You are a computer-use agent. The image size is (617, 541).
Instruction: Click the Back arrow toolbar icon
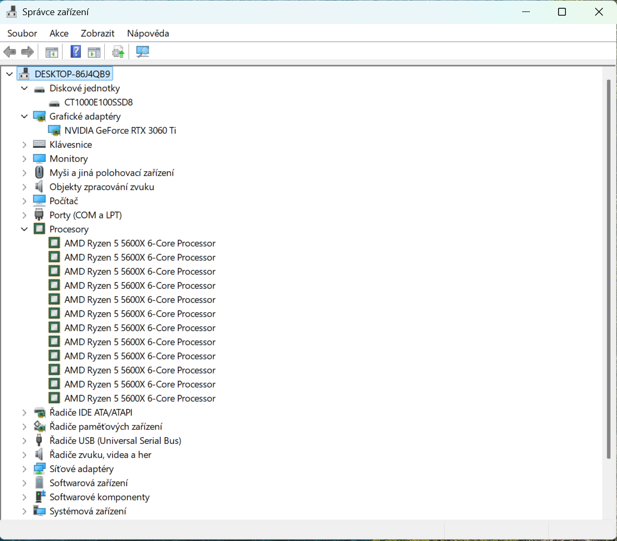pos(9,52)
